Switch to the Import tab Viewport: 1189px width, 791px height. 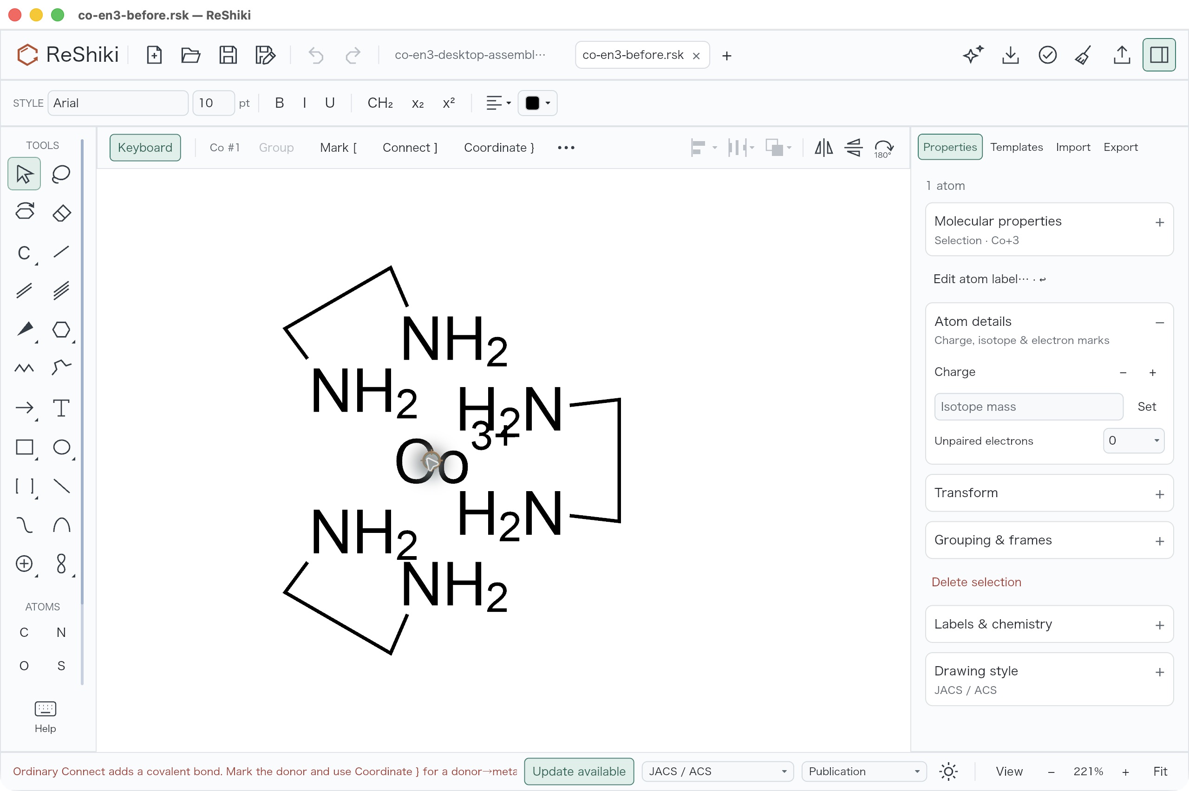[x=1072, y=147]
